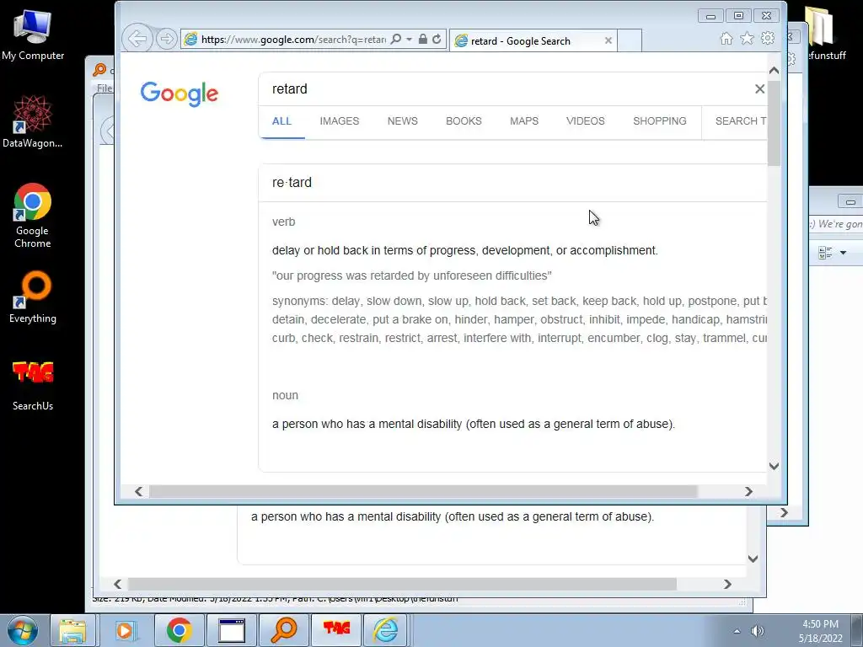The width and height of the screenshot is (863, 647).
Task: Click down arrow of background window vertical scrollbar
Action: pos(753,559)
